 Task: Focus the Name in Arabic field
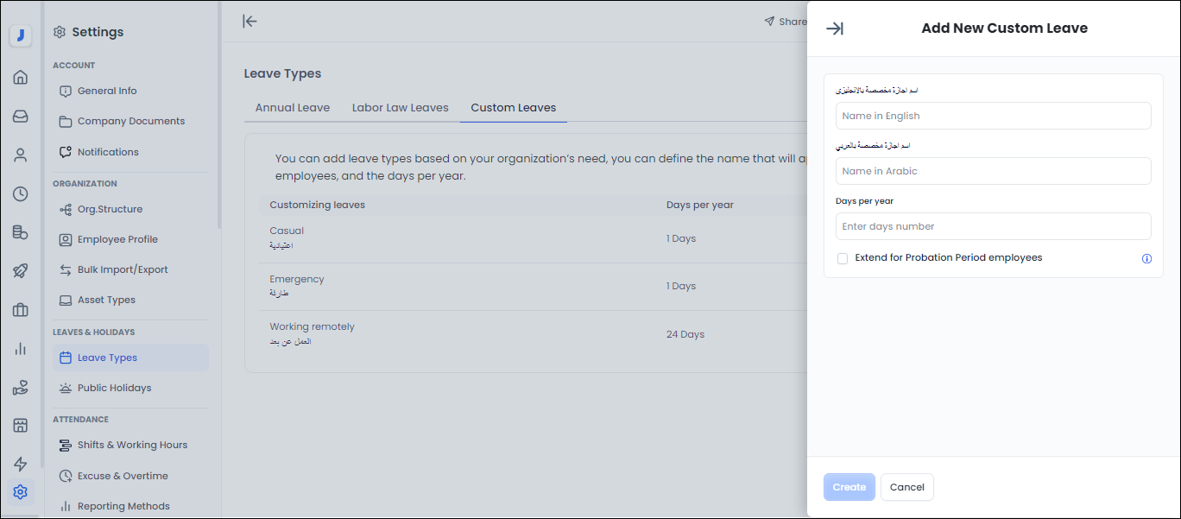click(993, 171)
